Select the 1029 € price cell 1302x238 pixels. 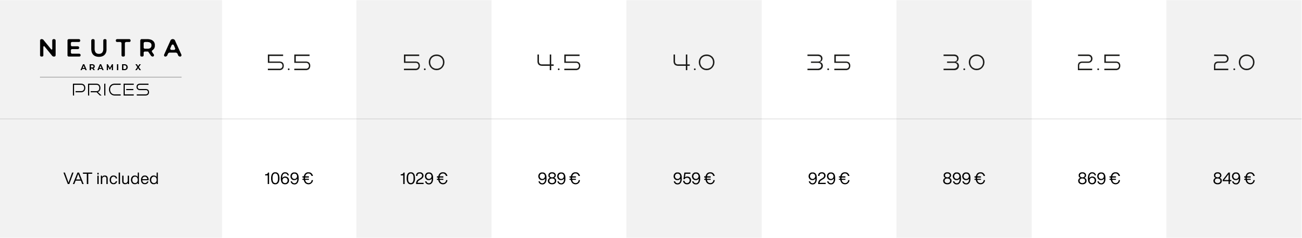pos(424,179)
